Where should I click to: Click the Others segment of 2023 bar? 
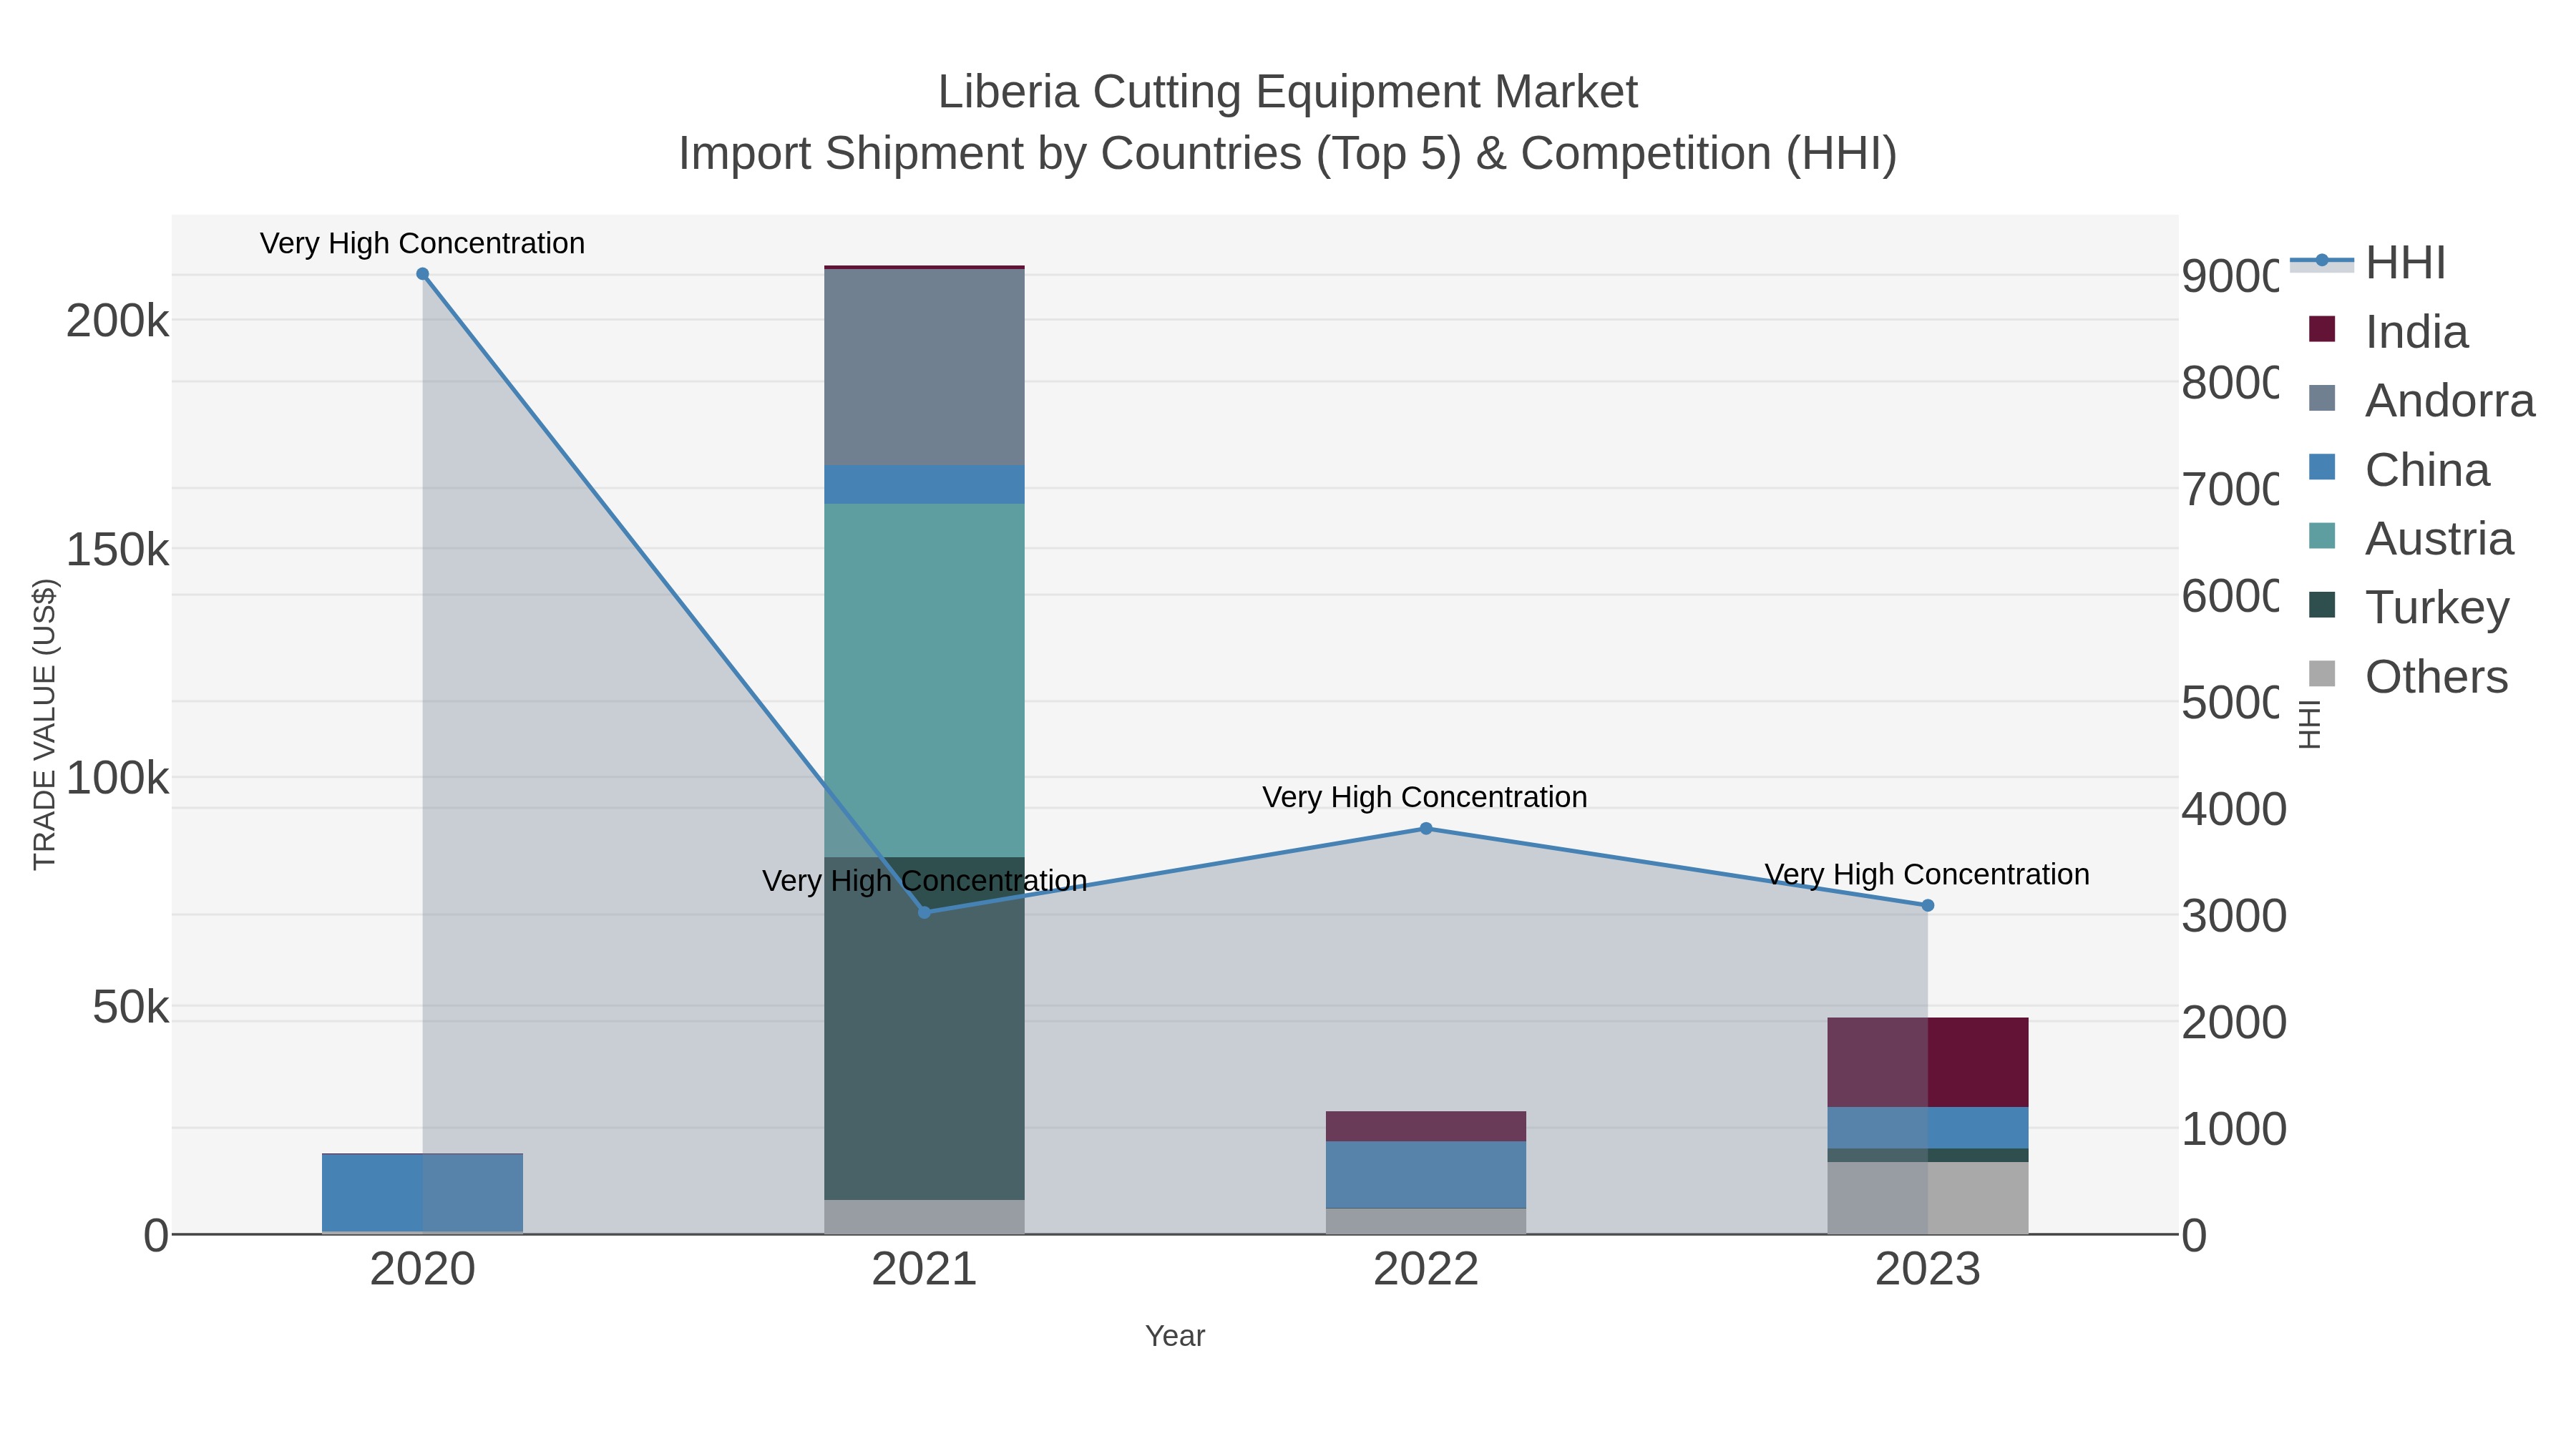click(1928, 1198)
